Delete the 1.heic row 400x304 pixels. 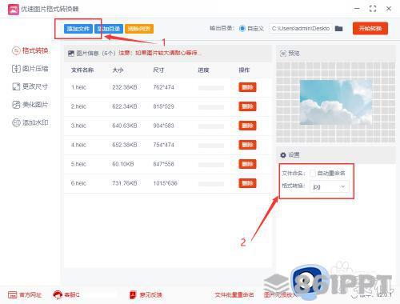coord(247,87)
